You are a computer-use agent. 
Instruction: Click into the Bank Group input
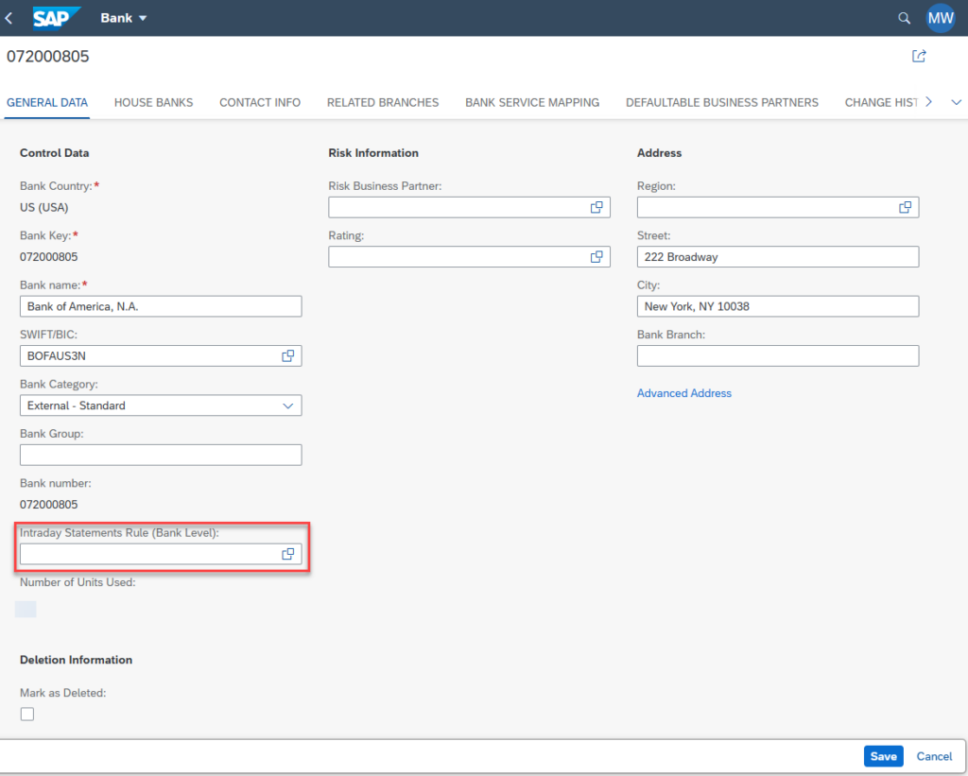click(161, 455)
